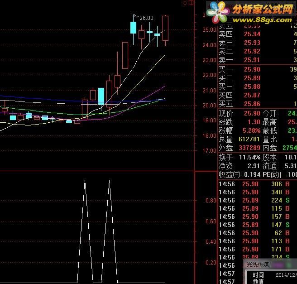Click the 最高 highest price label

269,122
